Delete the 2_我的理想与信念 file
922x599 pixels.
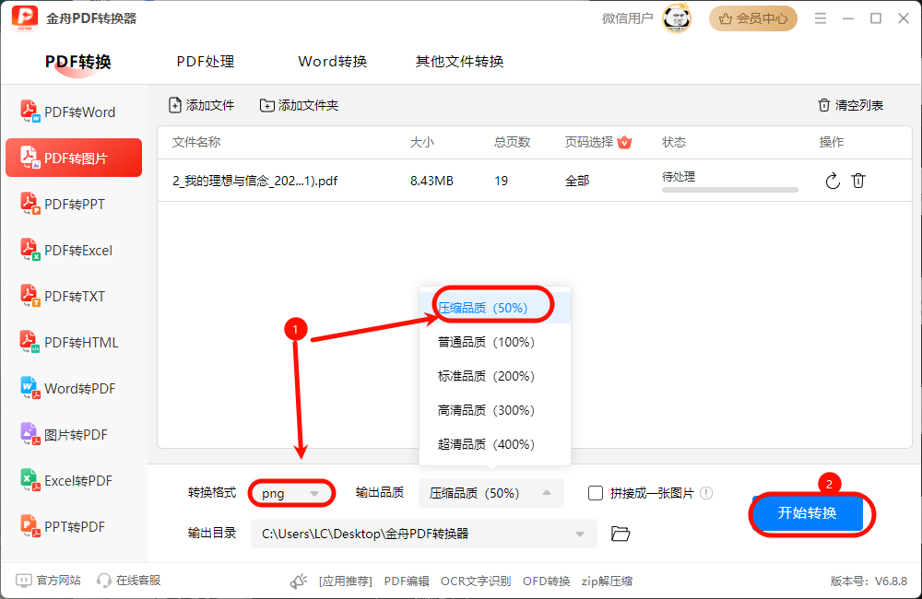point(858,181)
